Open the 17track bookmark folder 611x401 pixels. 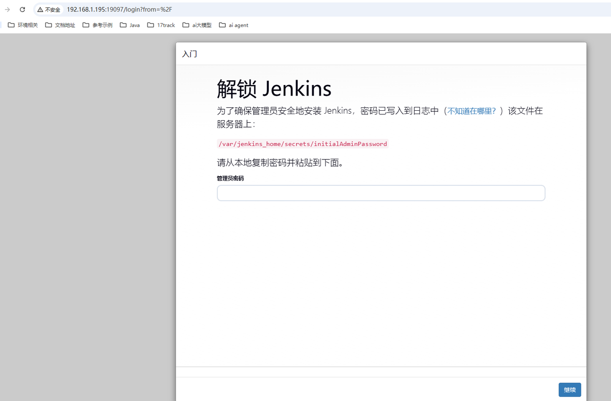pos(161,25)
